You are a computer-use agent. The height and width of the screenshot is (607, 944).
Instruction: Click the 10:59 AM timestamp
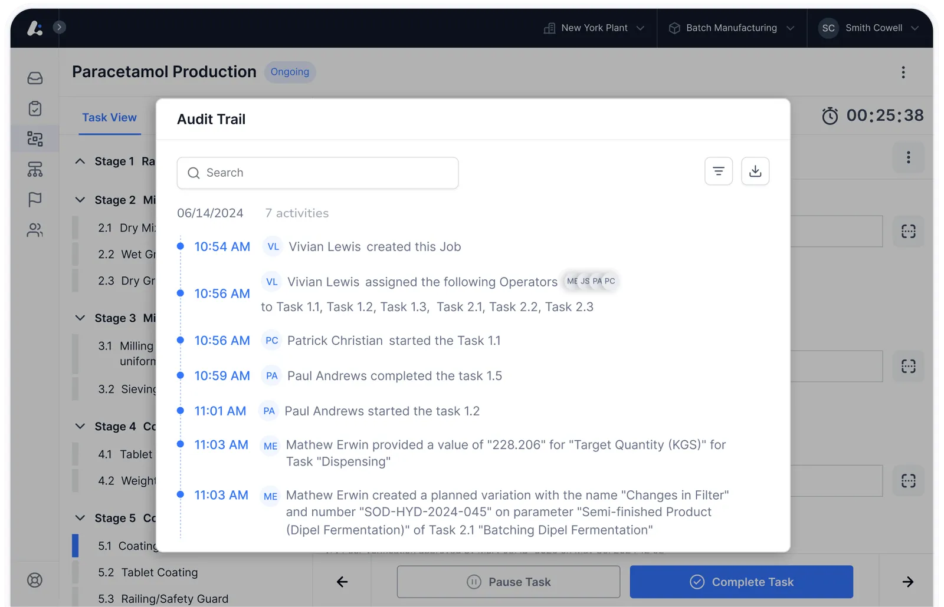(222, 375)
